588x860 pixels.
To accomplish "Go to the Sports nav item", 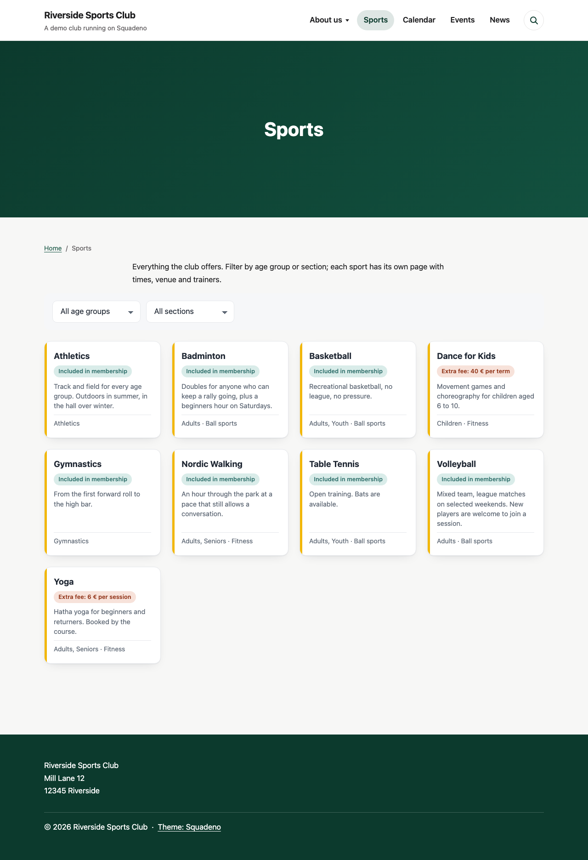I will click(376, 20).
